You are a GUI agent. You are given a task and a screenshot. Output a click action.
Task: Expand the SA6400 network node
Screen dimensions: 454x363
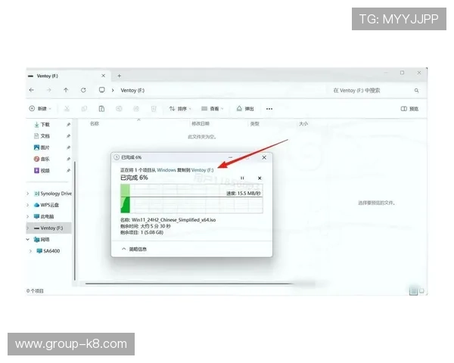[x=31, y=251]
